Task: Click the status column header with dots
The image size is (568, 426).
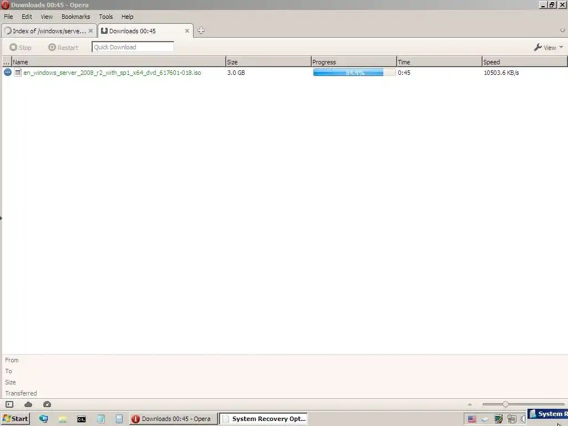Action: coord(7,62)
